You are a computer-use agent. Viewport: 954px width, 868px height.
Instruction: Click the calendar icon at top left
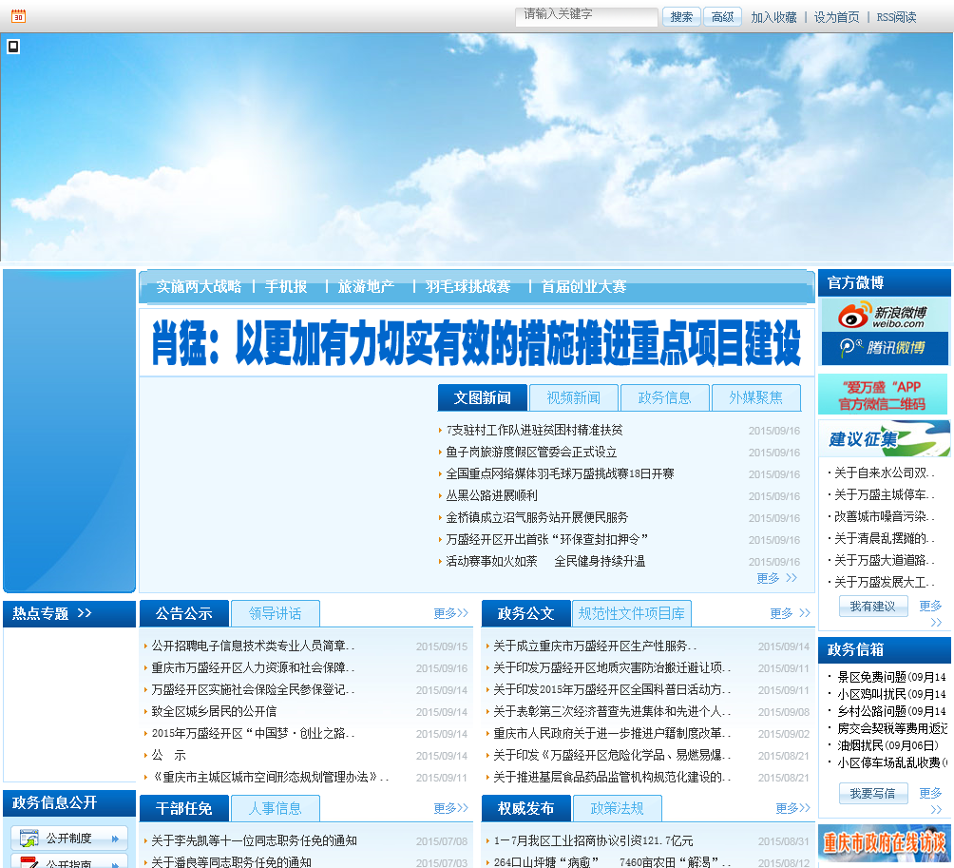(x=18, y=16)
